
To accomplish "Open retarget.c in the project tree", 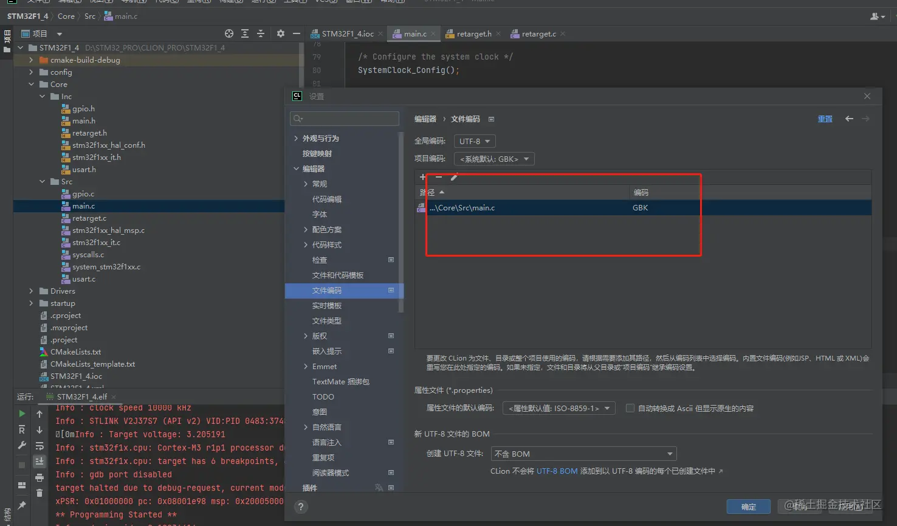I will coord(89,218).
